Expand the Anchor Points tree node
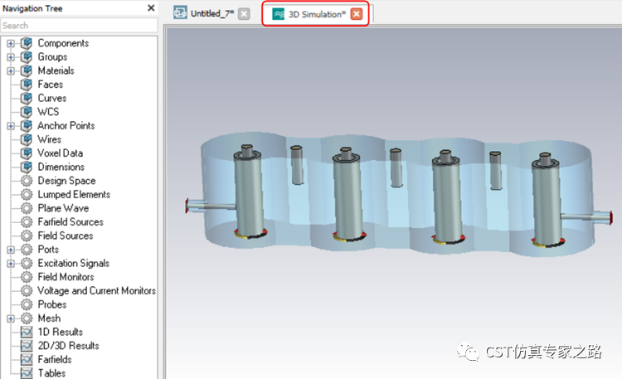Screen dimensions: 622x379 pos(11,126)
